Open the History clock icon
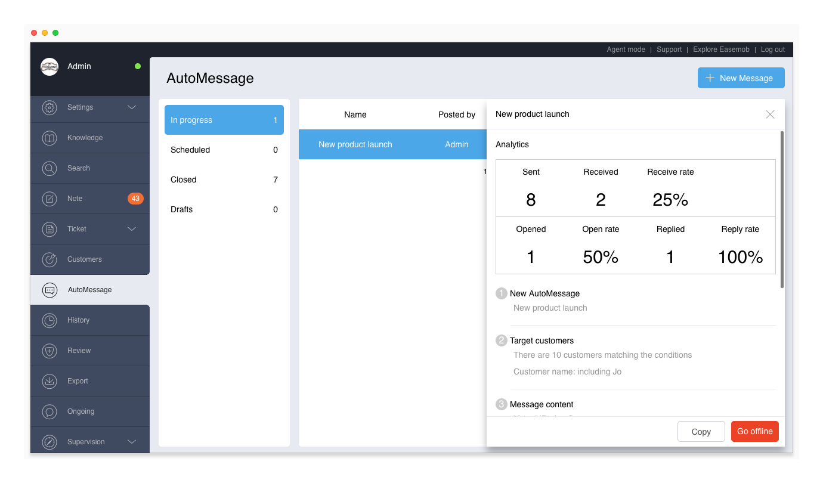823x483 pixels. pyautogui.click(x=49, y=320)
